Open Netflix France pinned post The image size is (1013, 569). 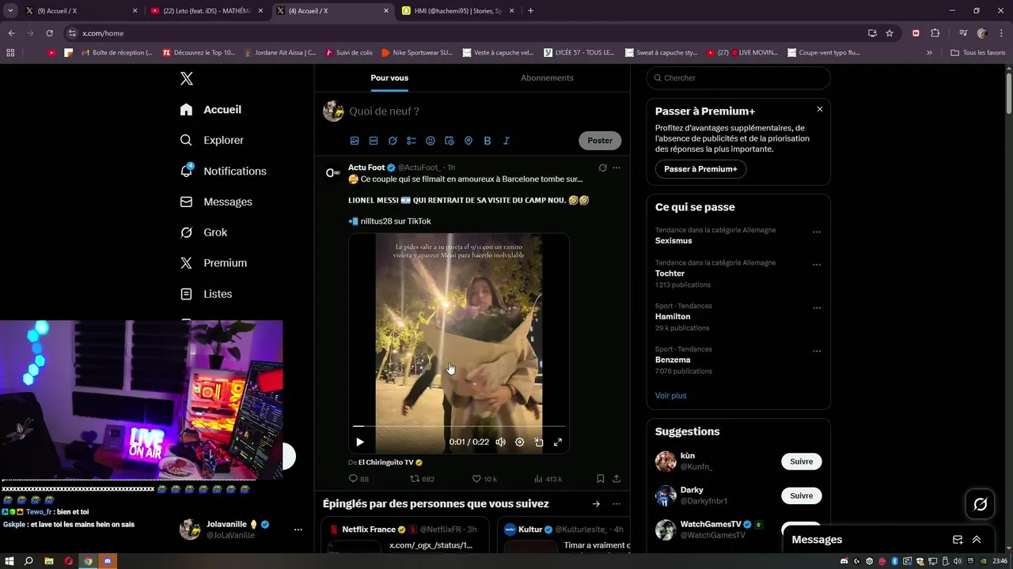pos(405,535)
